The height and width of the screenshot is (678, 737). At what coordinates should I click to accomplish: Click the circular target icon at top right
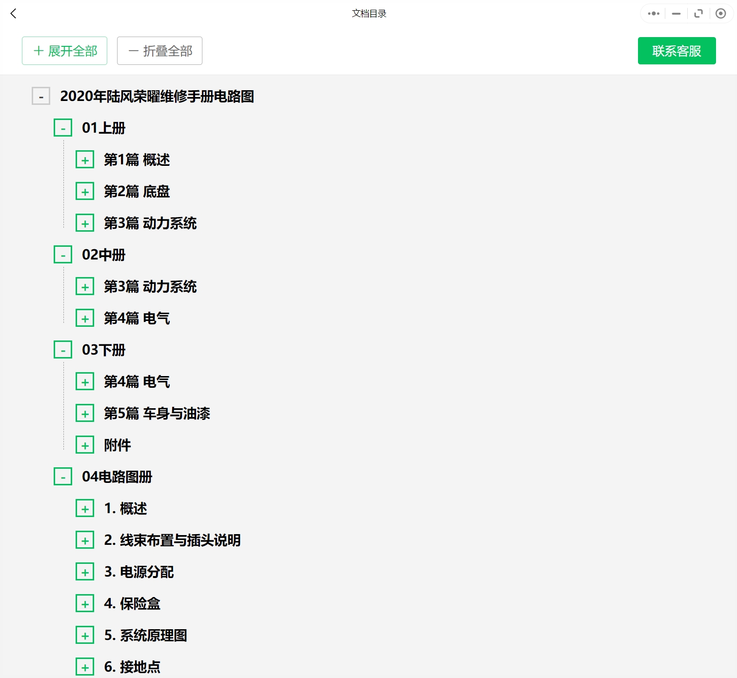[720, 14]
